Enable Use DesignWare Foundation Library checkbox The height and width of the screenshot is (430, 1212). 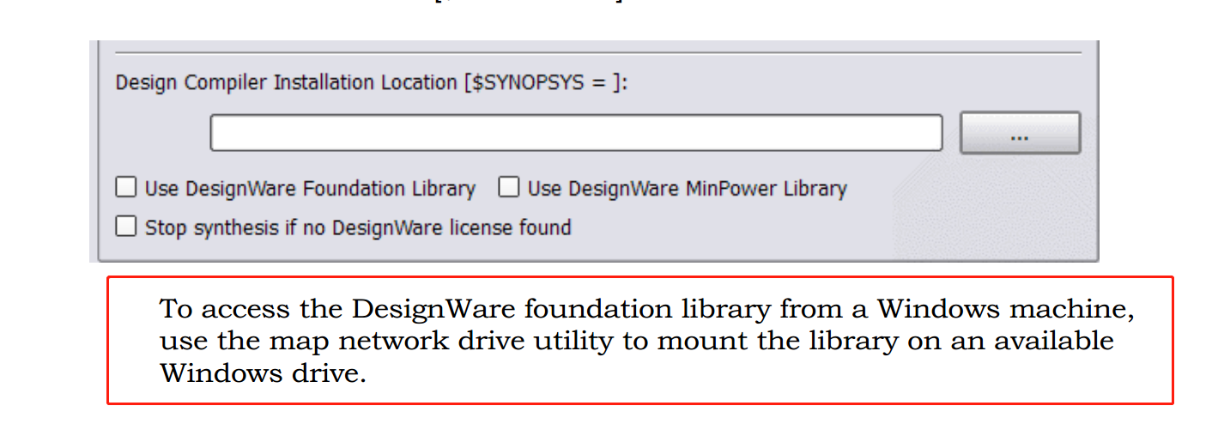126,187
